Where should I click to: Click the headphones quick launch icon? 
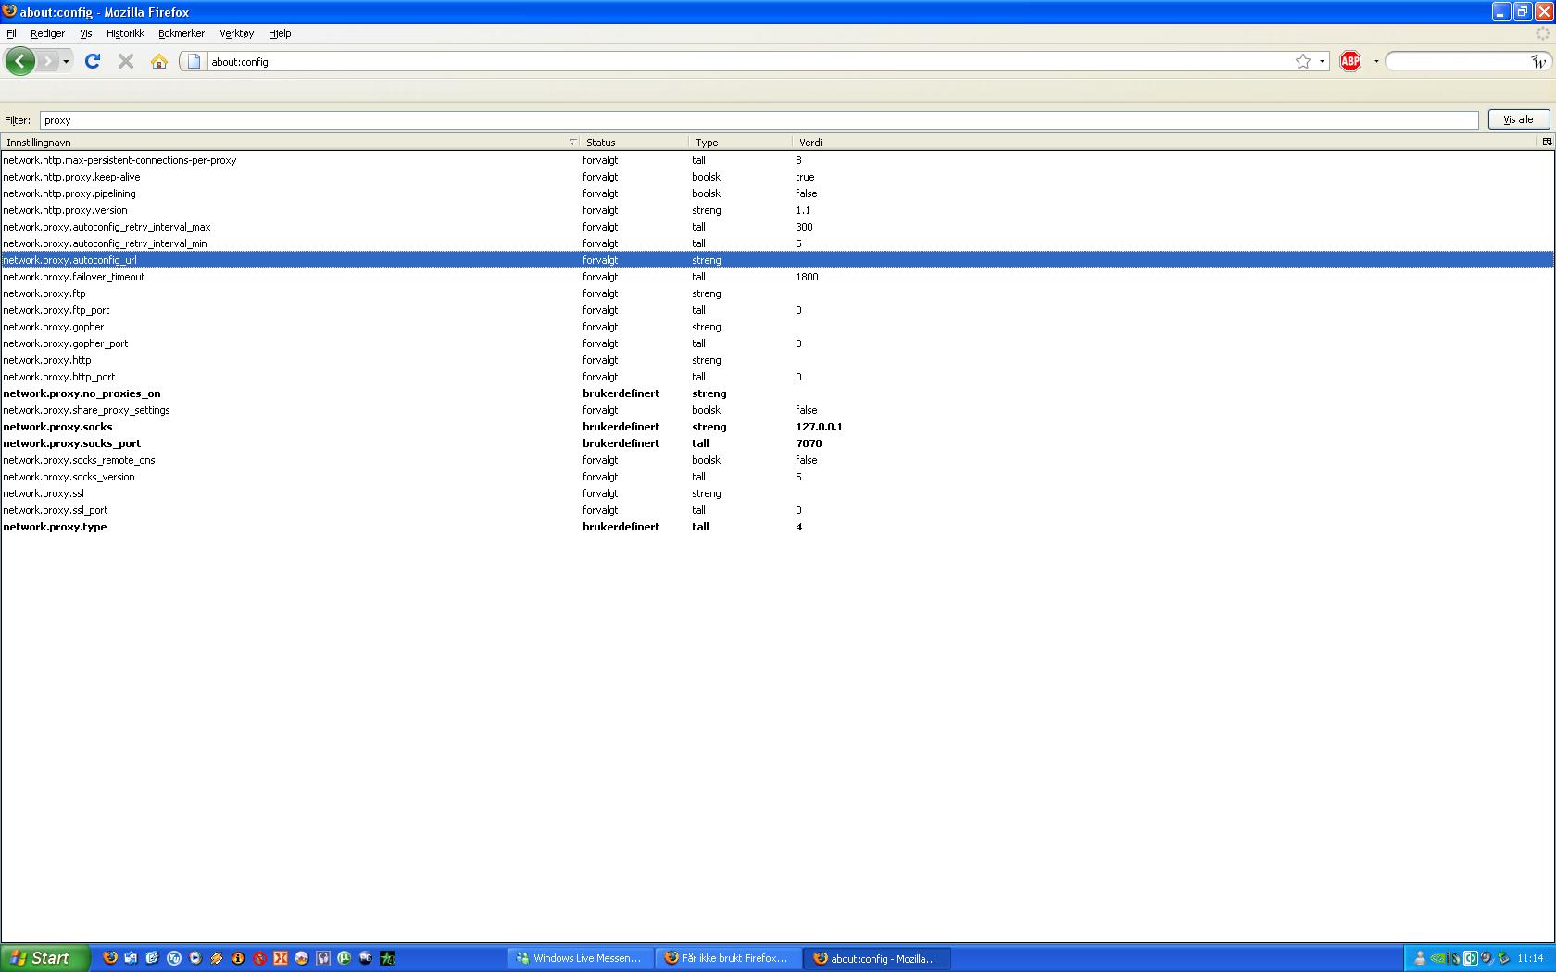(x=322, y=958)
